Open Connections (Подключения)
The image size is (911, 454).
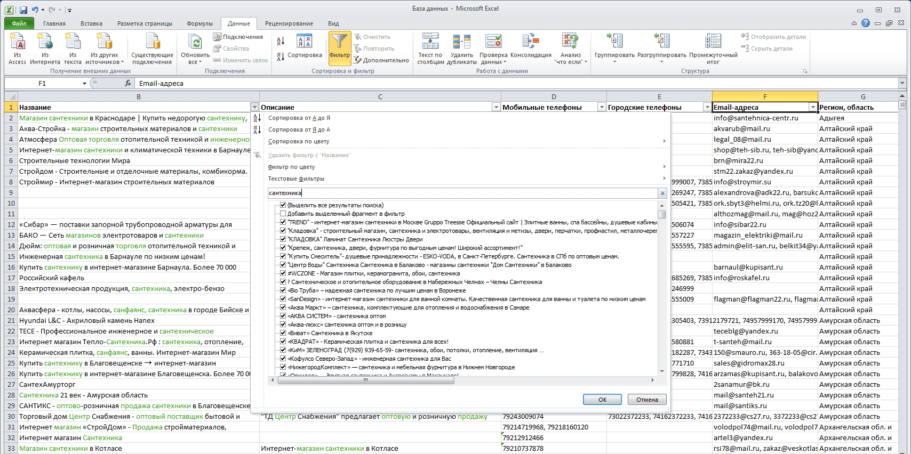point(238,37)
